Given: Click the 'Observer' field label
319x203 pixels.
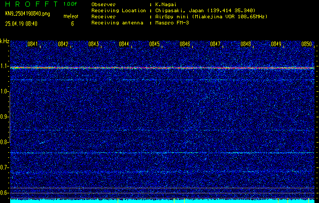Looking at the screenshot, I should [x=103, y=5].
